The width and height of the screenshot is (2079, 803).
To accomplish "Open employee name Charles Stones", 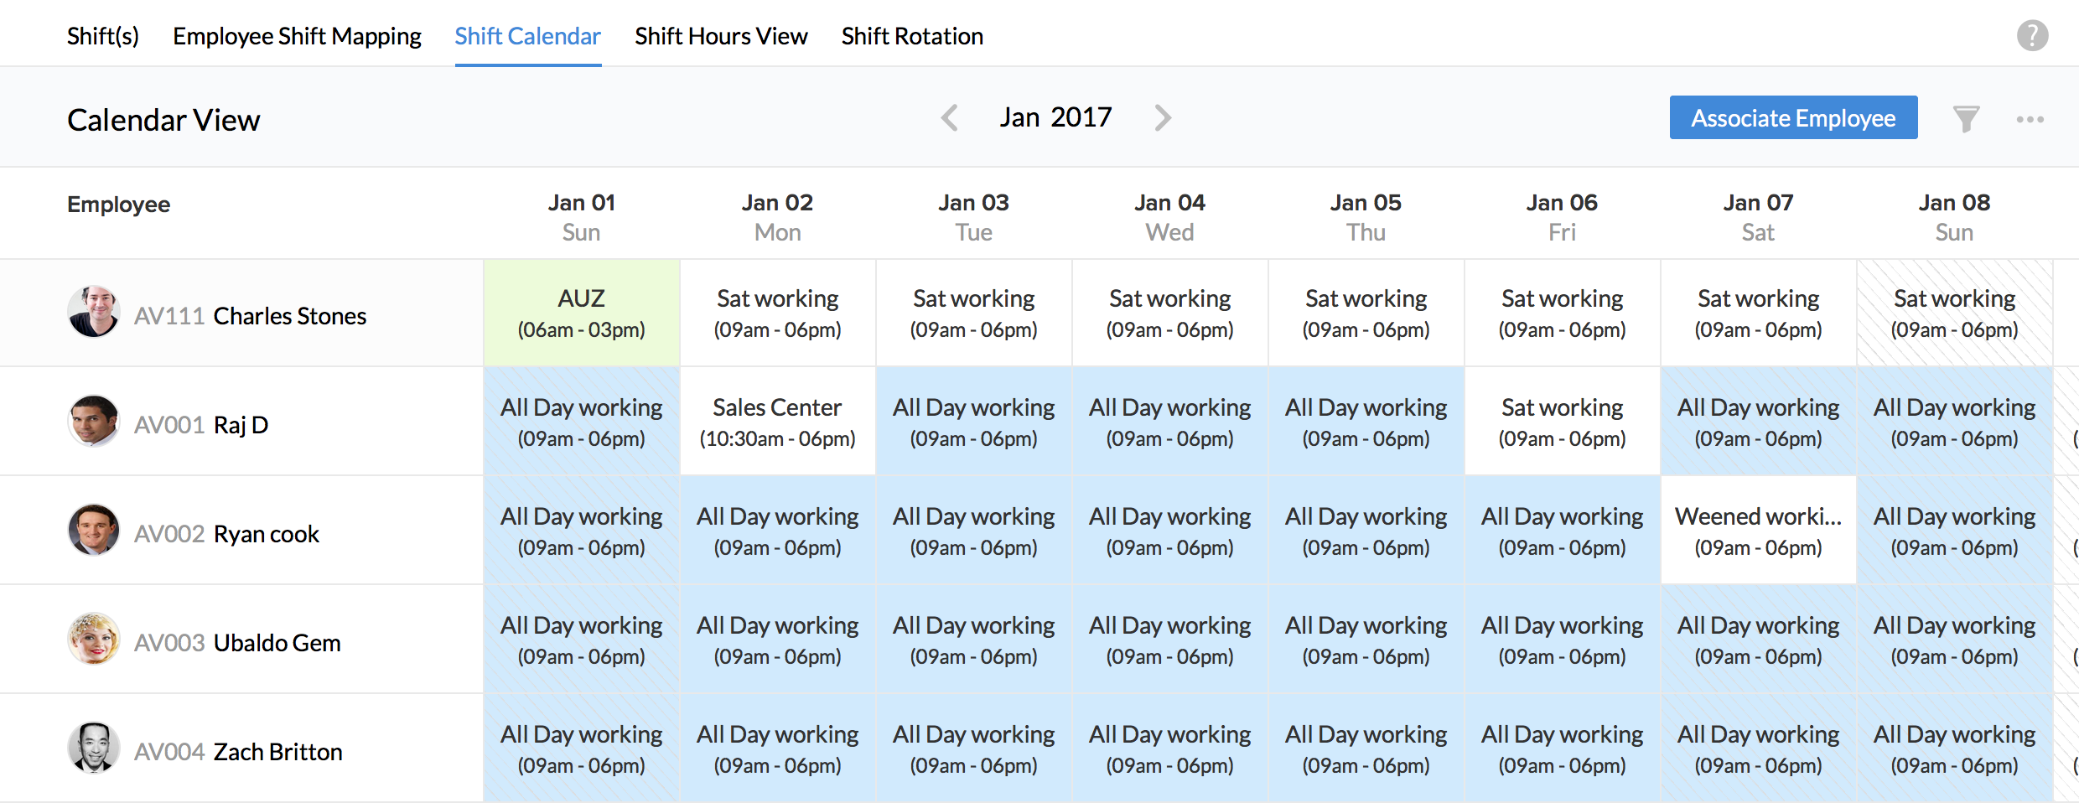I will (289, 316).
